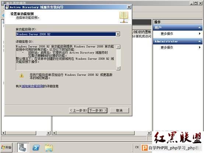This screenshot has height=153, width=204.
Task: Collapse the 用户 actions section
Action: click(x=199, y=28)
